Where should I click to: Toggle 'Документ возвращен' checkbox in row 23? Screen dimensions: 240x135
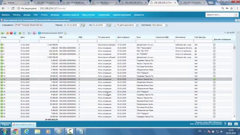coord(214,107)
